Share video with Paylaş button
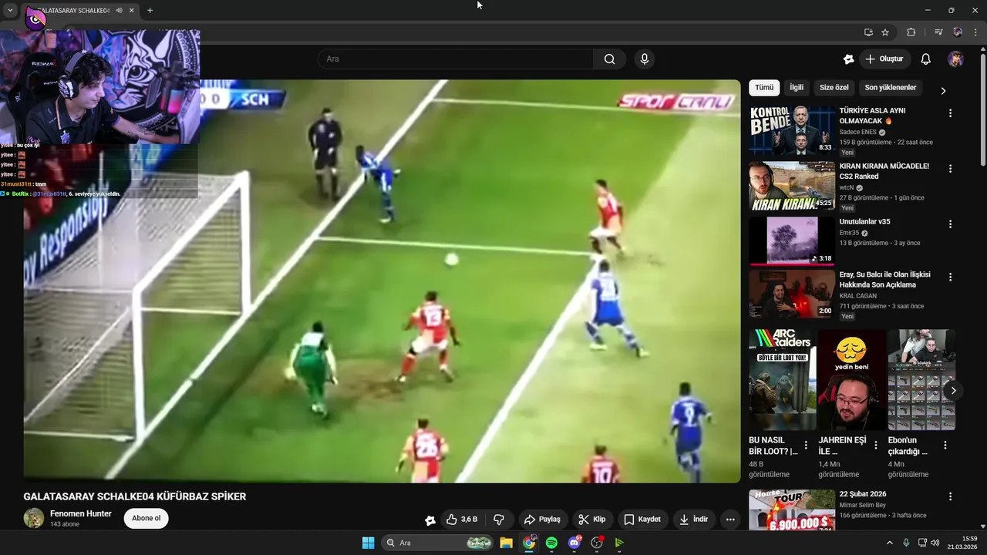This screenshot has width=987, height=555. click(541, 520)
